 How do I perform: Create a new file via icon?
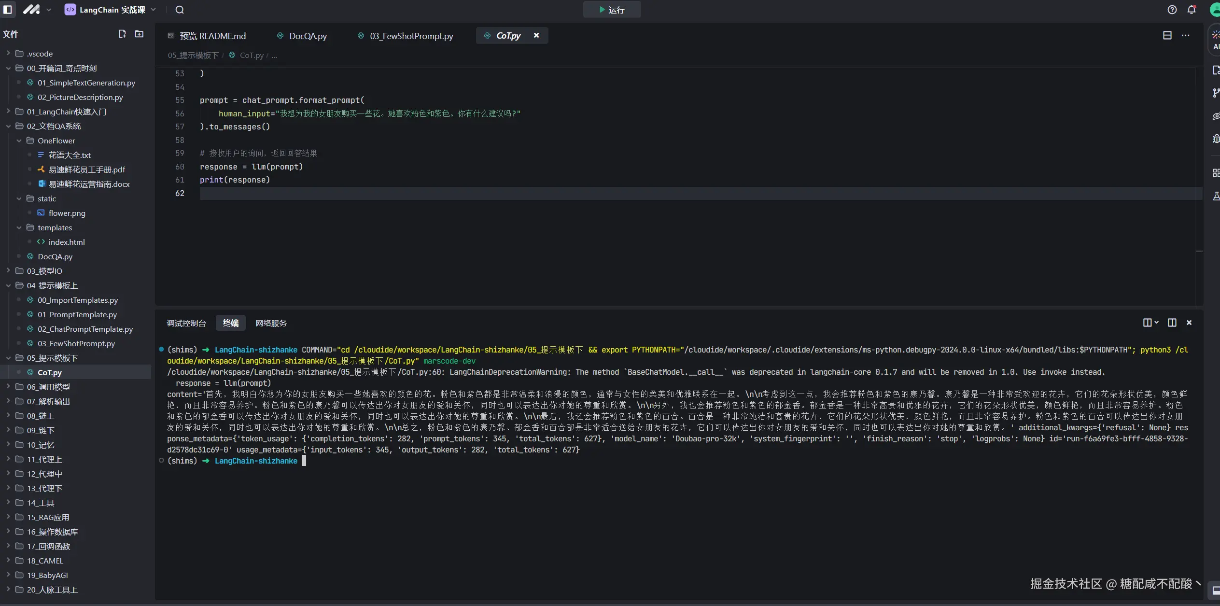pyautogui.click(x=122, y=34)
